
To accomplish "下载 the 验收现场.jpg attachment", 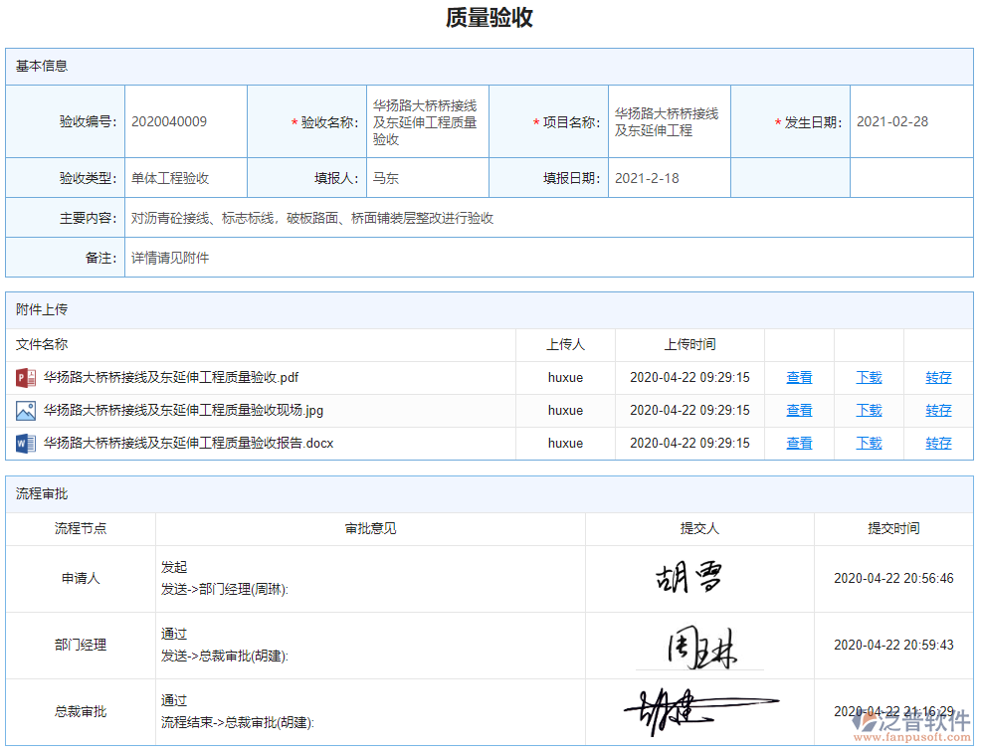I will click(x=868, y=410).
